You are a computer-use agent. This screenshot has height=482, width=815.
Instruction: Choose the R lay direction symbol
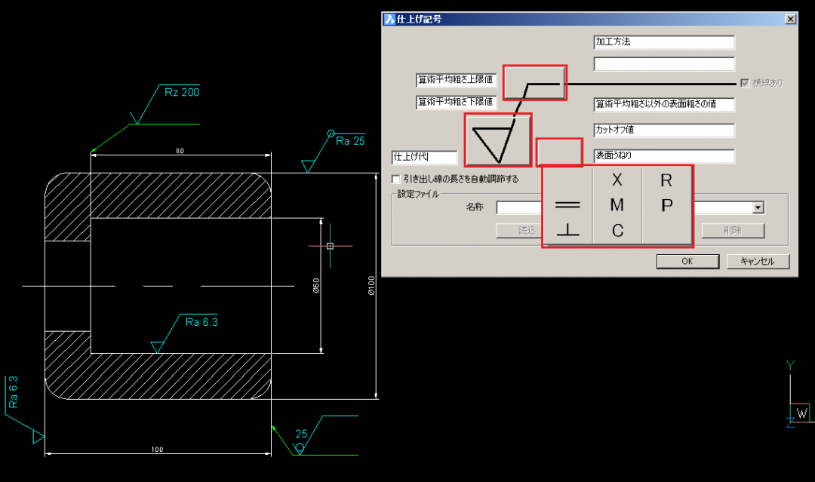[666, 180]
